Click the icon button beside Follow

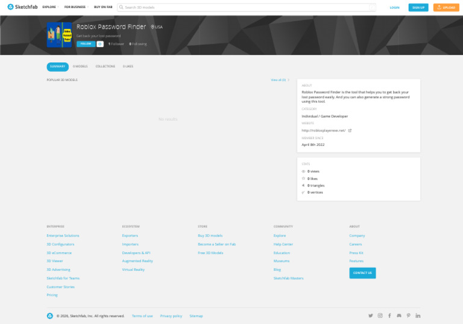click(100, 44)
